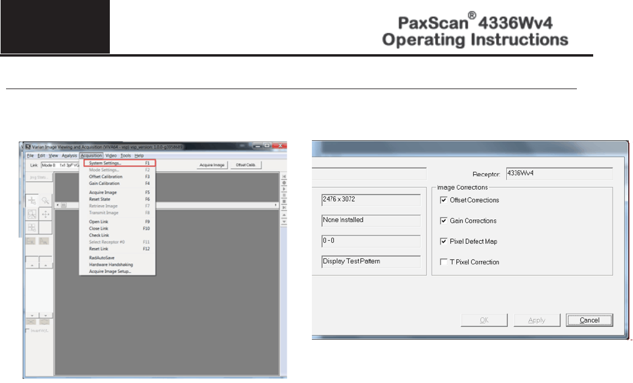633x383 pixels.
Task: Open the Edit menu
Action: pos(41,155)
